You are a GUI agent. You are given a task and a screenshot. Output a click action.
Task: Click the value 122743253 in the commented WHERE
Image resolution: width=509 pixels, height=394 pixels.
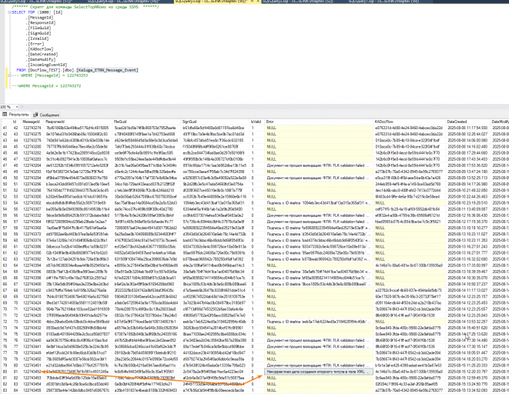(x=77, y=75)
